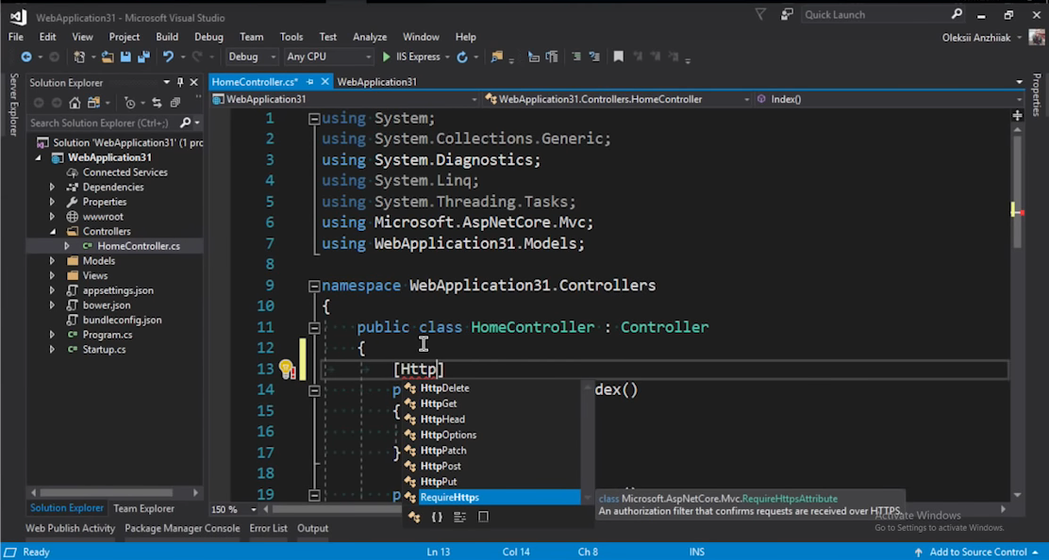The image size is (1049, 560).
Task: Open the Analyze menu
Action: tap(370, 37)
